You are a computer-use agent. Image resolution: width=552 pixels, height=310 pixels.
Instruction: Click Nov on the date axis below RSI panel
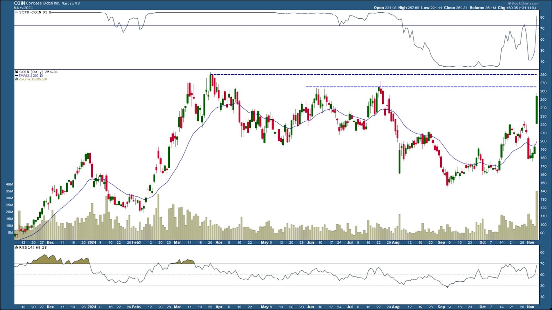click(x=531, y=307)
